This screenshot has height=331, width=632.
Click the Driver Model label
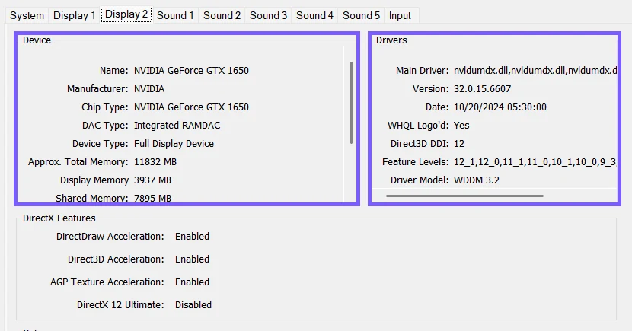420,180
